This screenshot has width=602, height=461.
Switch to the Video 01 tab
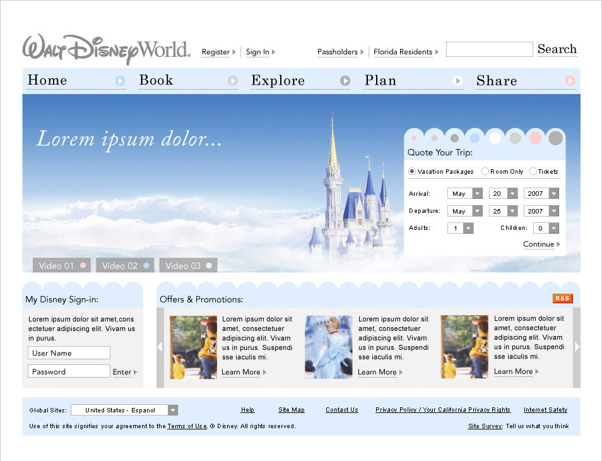(62, 265)
